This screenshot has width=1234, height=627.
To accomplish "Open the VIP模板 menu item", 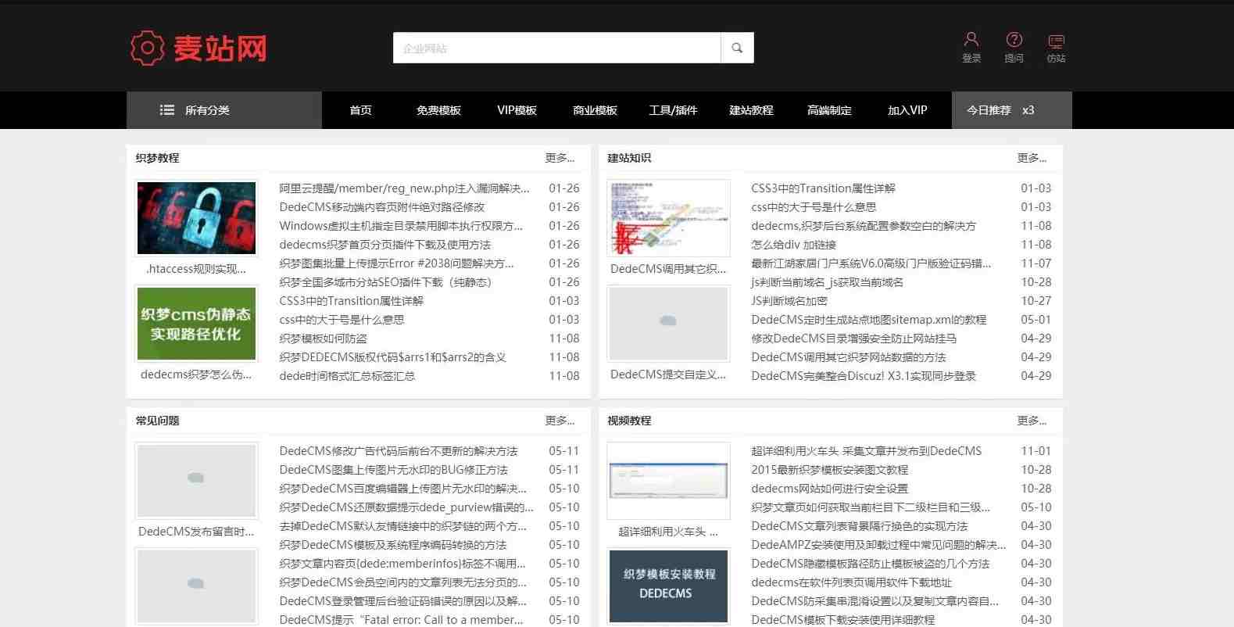I will 517,110.
